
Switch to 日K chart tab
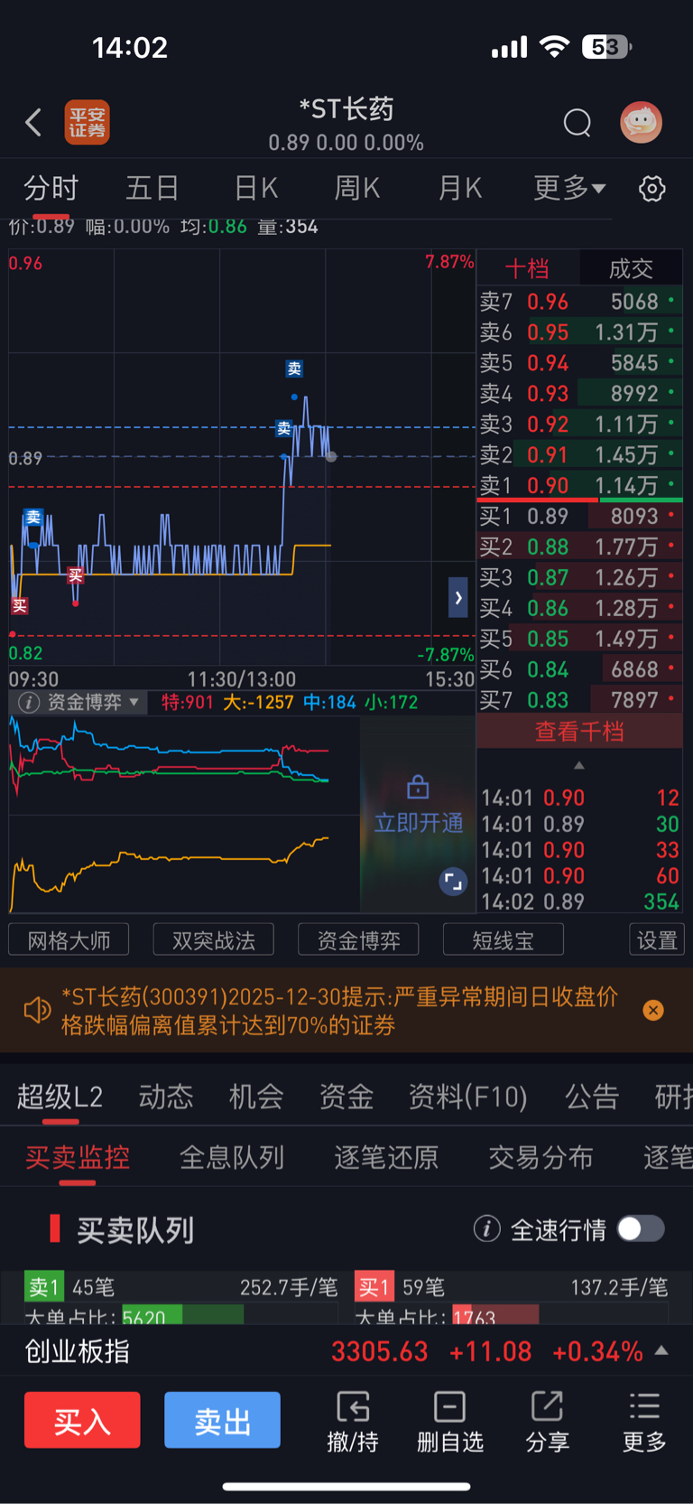256,188
